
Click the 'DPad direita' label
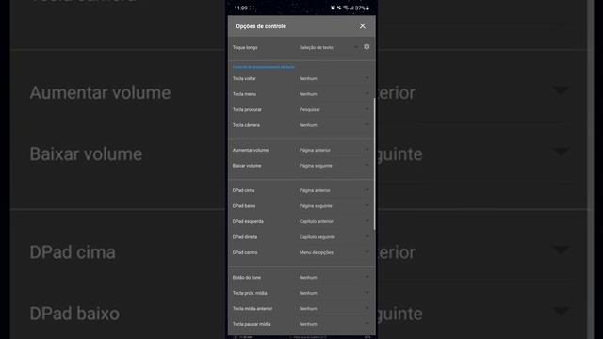point(245,237)
